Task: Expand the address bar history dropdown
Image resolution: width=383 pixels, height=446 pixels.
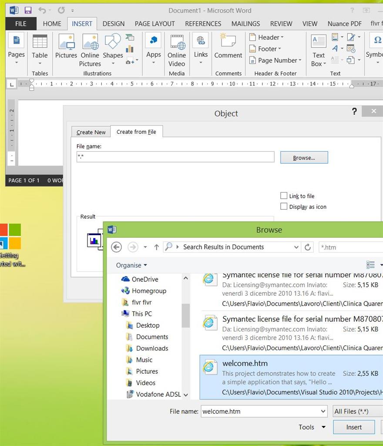Action: pyautogui.click(x=296, y=247)
